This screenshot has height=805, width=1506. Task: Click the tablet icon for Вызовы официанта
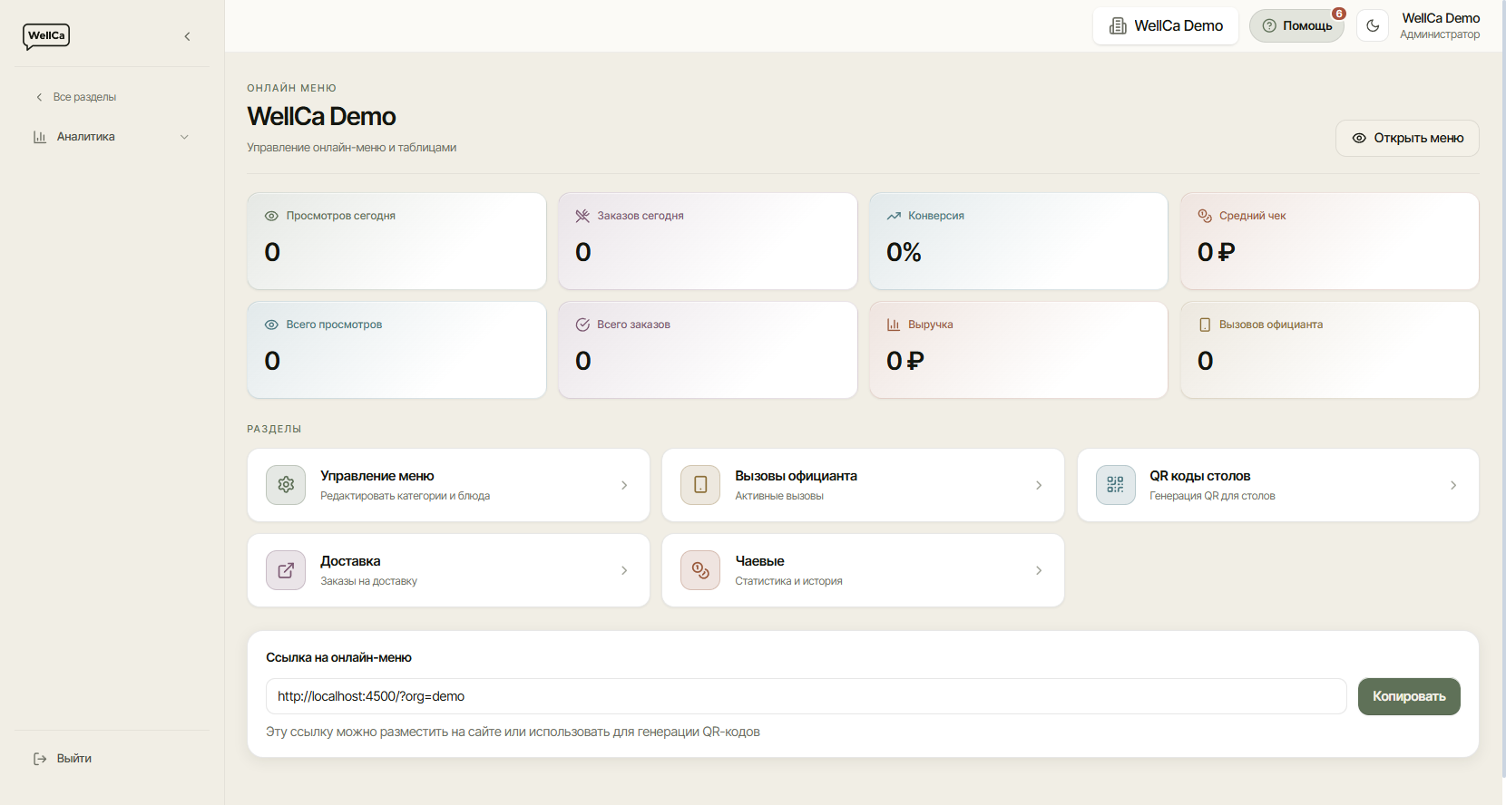coord(700,485)
